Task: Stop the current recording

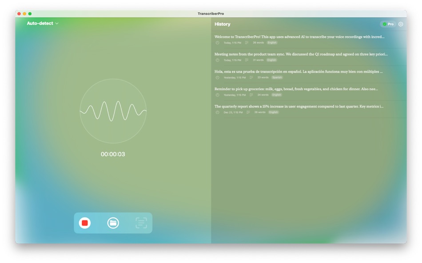Action: click(x=86, y=223)
